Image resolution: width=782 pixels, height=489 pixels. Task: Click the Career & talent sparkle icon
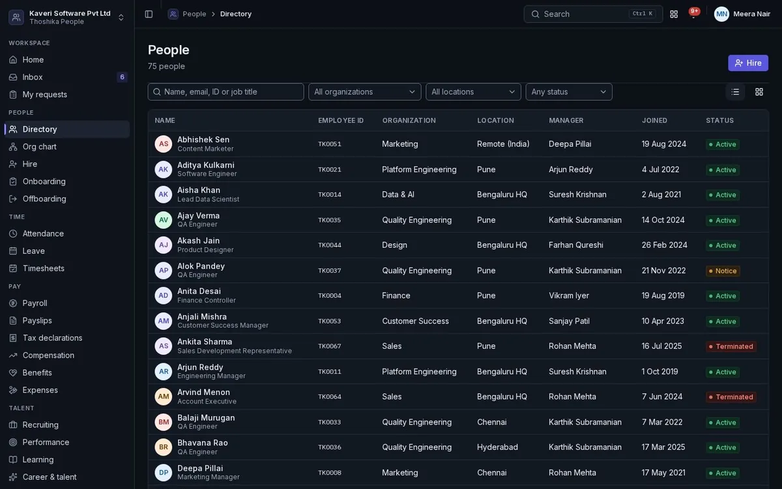pos(13,477)
